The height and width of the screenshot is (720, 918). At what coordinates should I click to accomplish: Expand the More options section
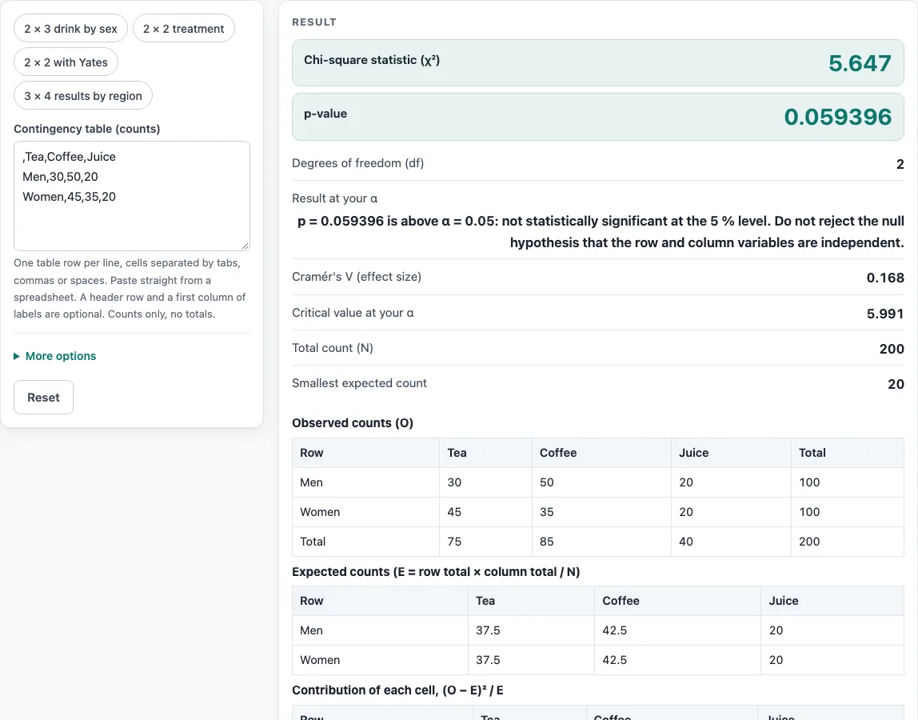pyautogui.click(x=55, y=356)
